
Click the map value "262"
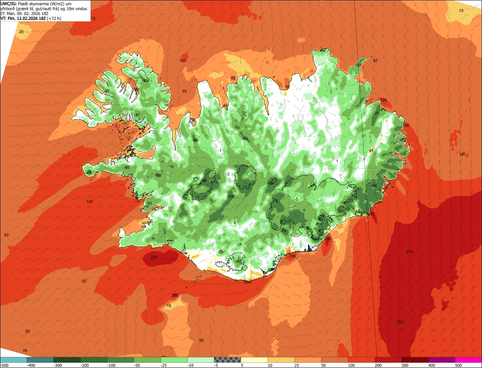[x=400, y=322]
